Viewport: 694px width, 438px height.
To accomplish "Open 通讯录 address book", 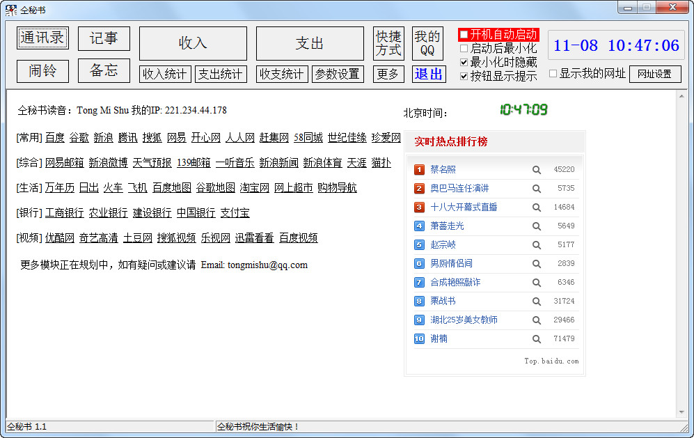I will click(x=43, y=38).
